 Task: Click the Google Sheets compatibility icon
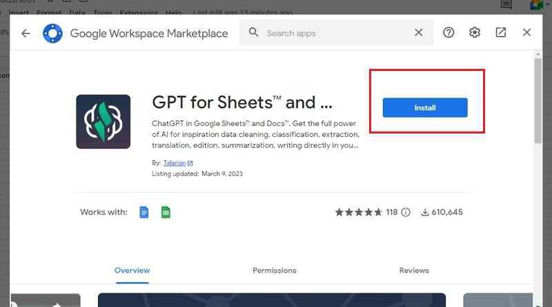pyautogui.click(x=166, y=212)
